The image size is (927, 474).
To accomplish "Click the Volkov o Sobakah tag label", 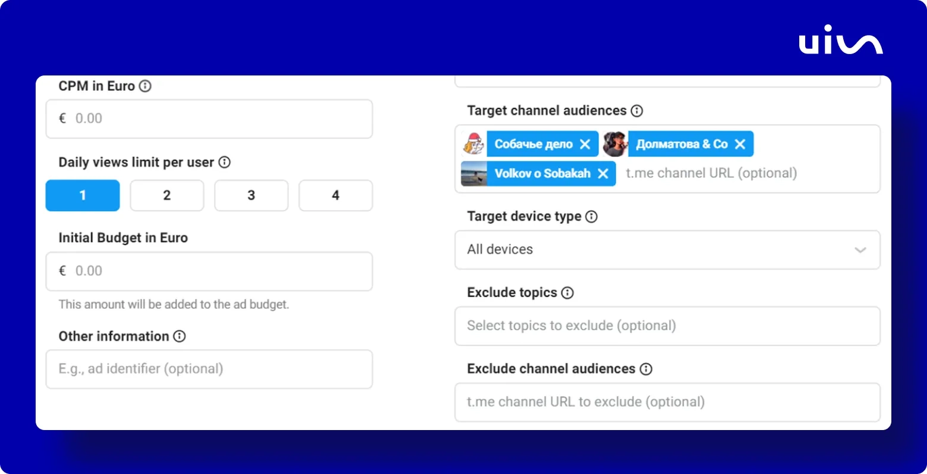I will (543, 173).
